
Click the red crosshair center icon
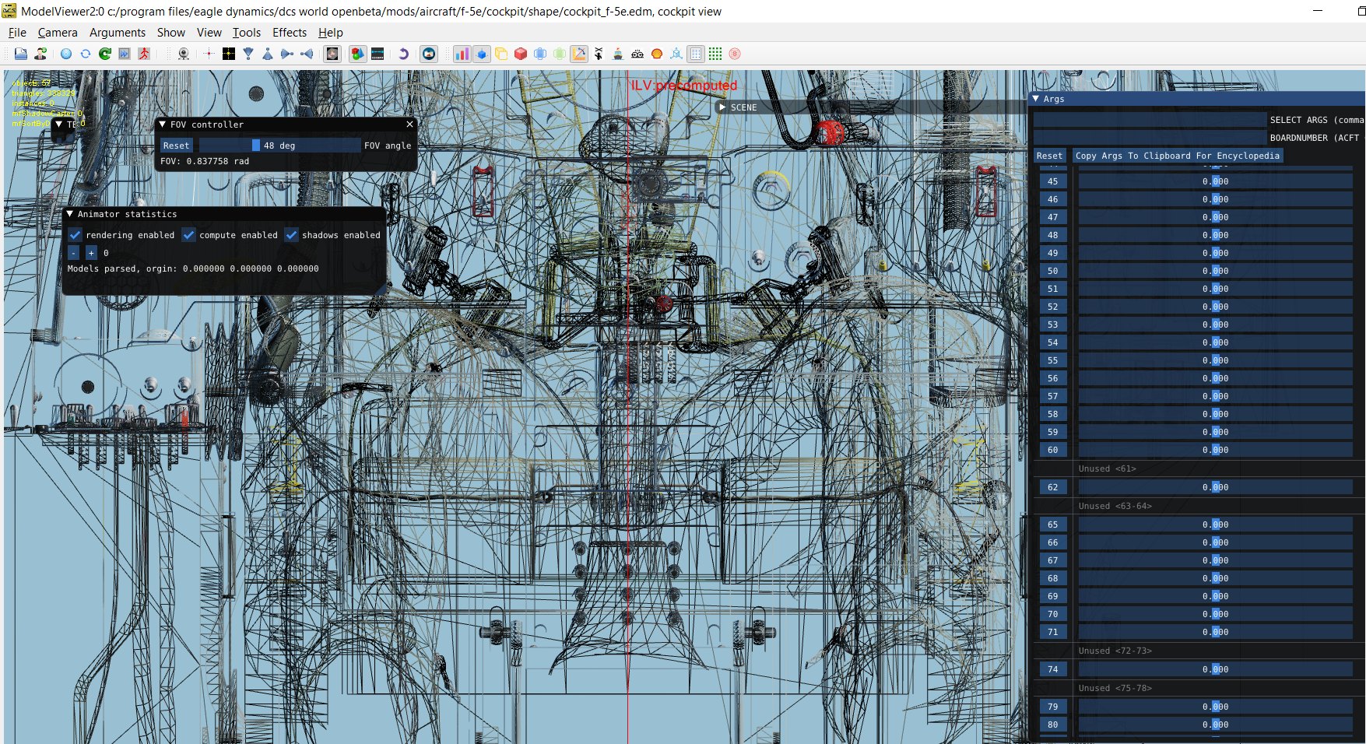point(209,54)
